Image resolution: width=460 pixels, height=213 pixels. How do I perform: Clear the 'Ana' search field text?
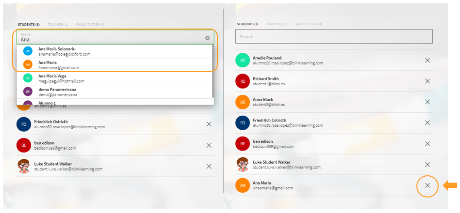(x=207, y=38)
